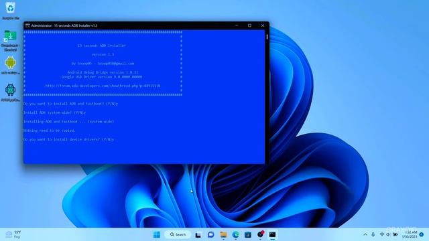Image resolution: width=429 pixels, height=241 pixels.
Task: Click the battery status tray icon
Action: [395, 234]
